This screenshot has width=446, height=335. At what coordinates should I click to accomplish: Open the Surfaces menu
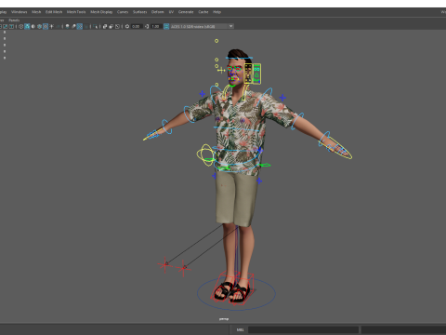139,12
